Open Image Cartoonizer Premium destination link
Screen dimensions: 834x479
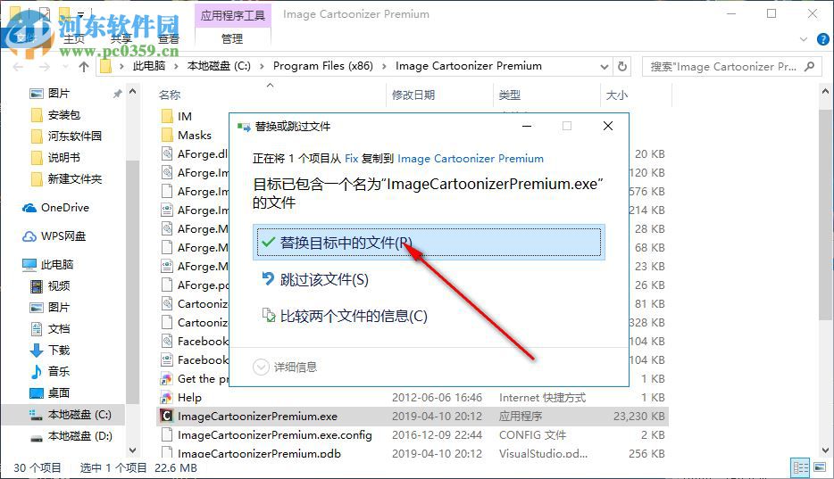tap(471, 158)
